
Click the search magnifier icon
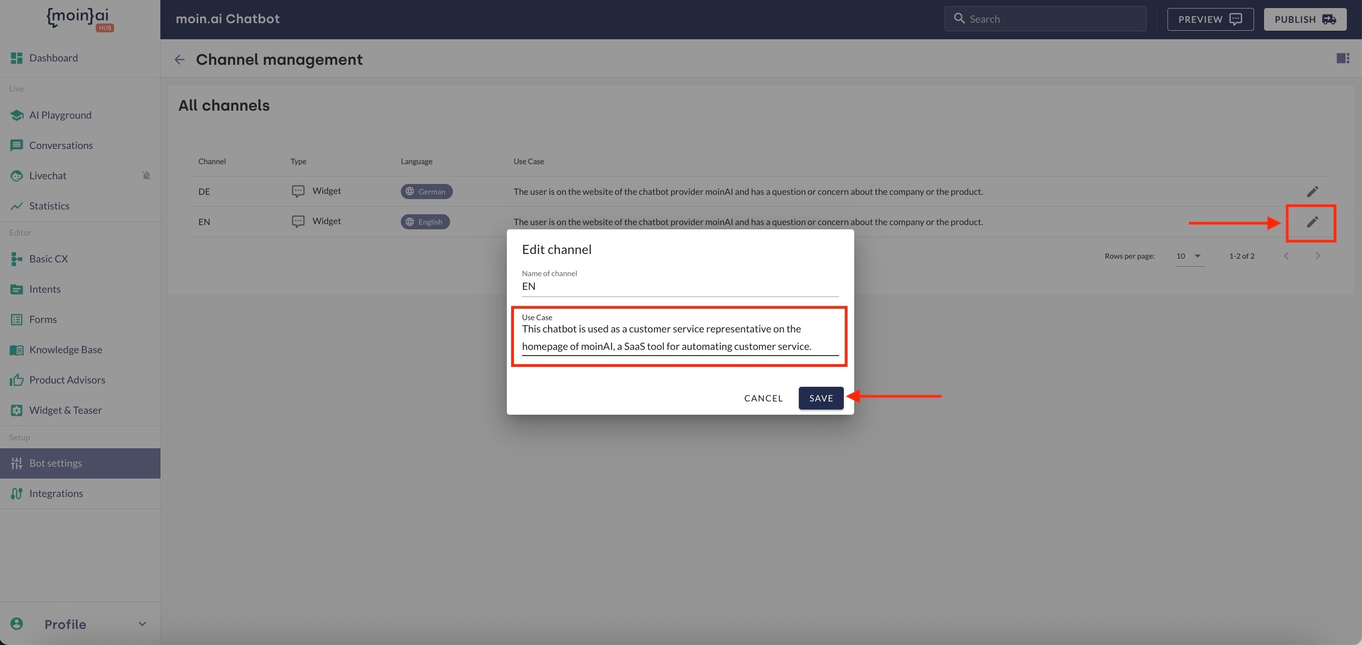(959, 18)
